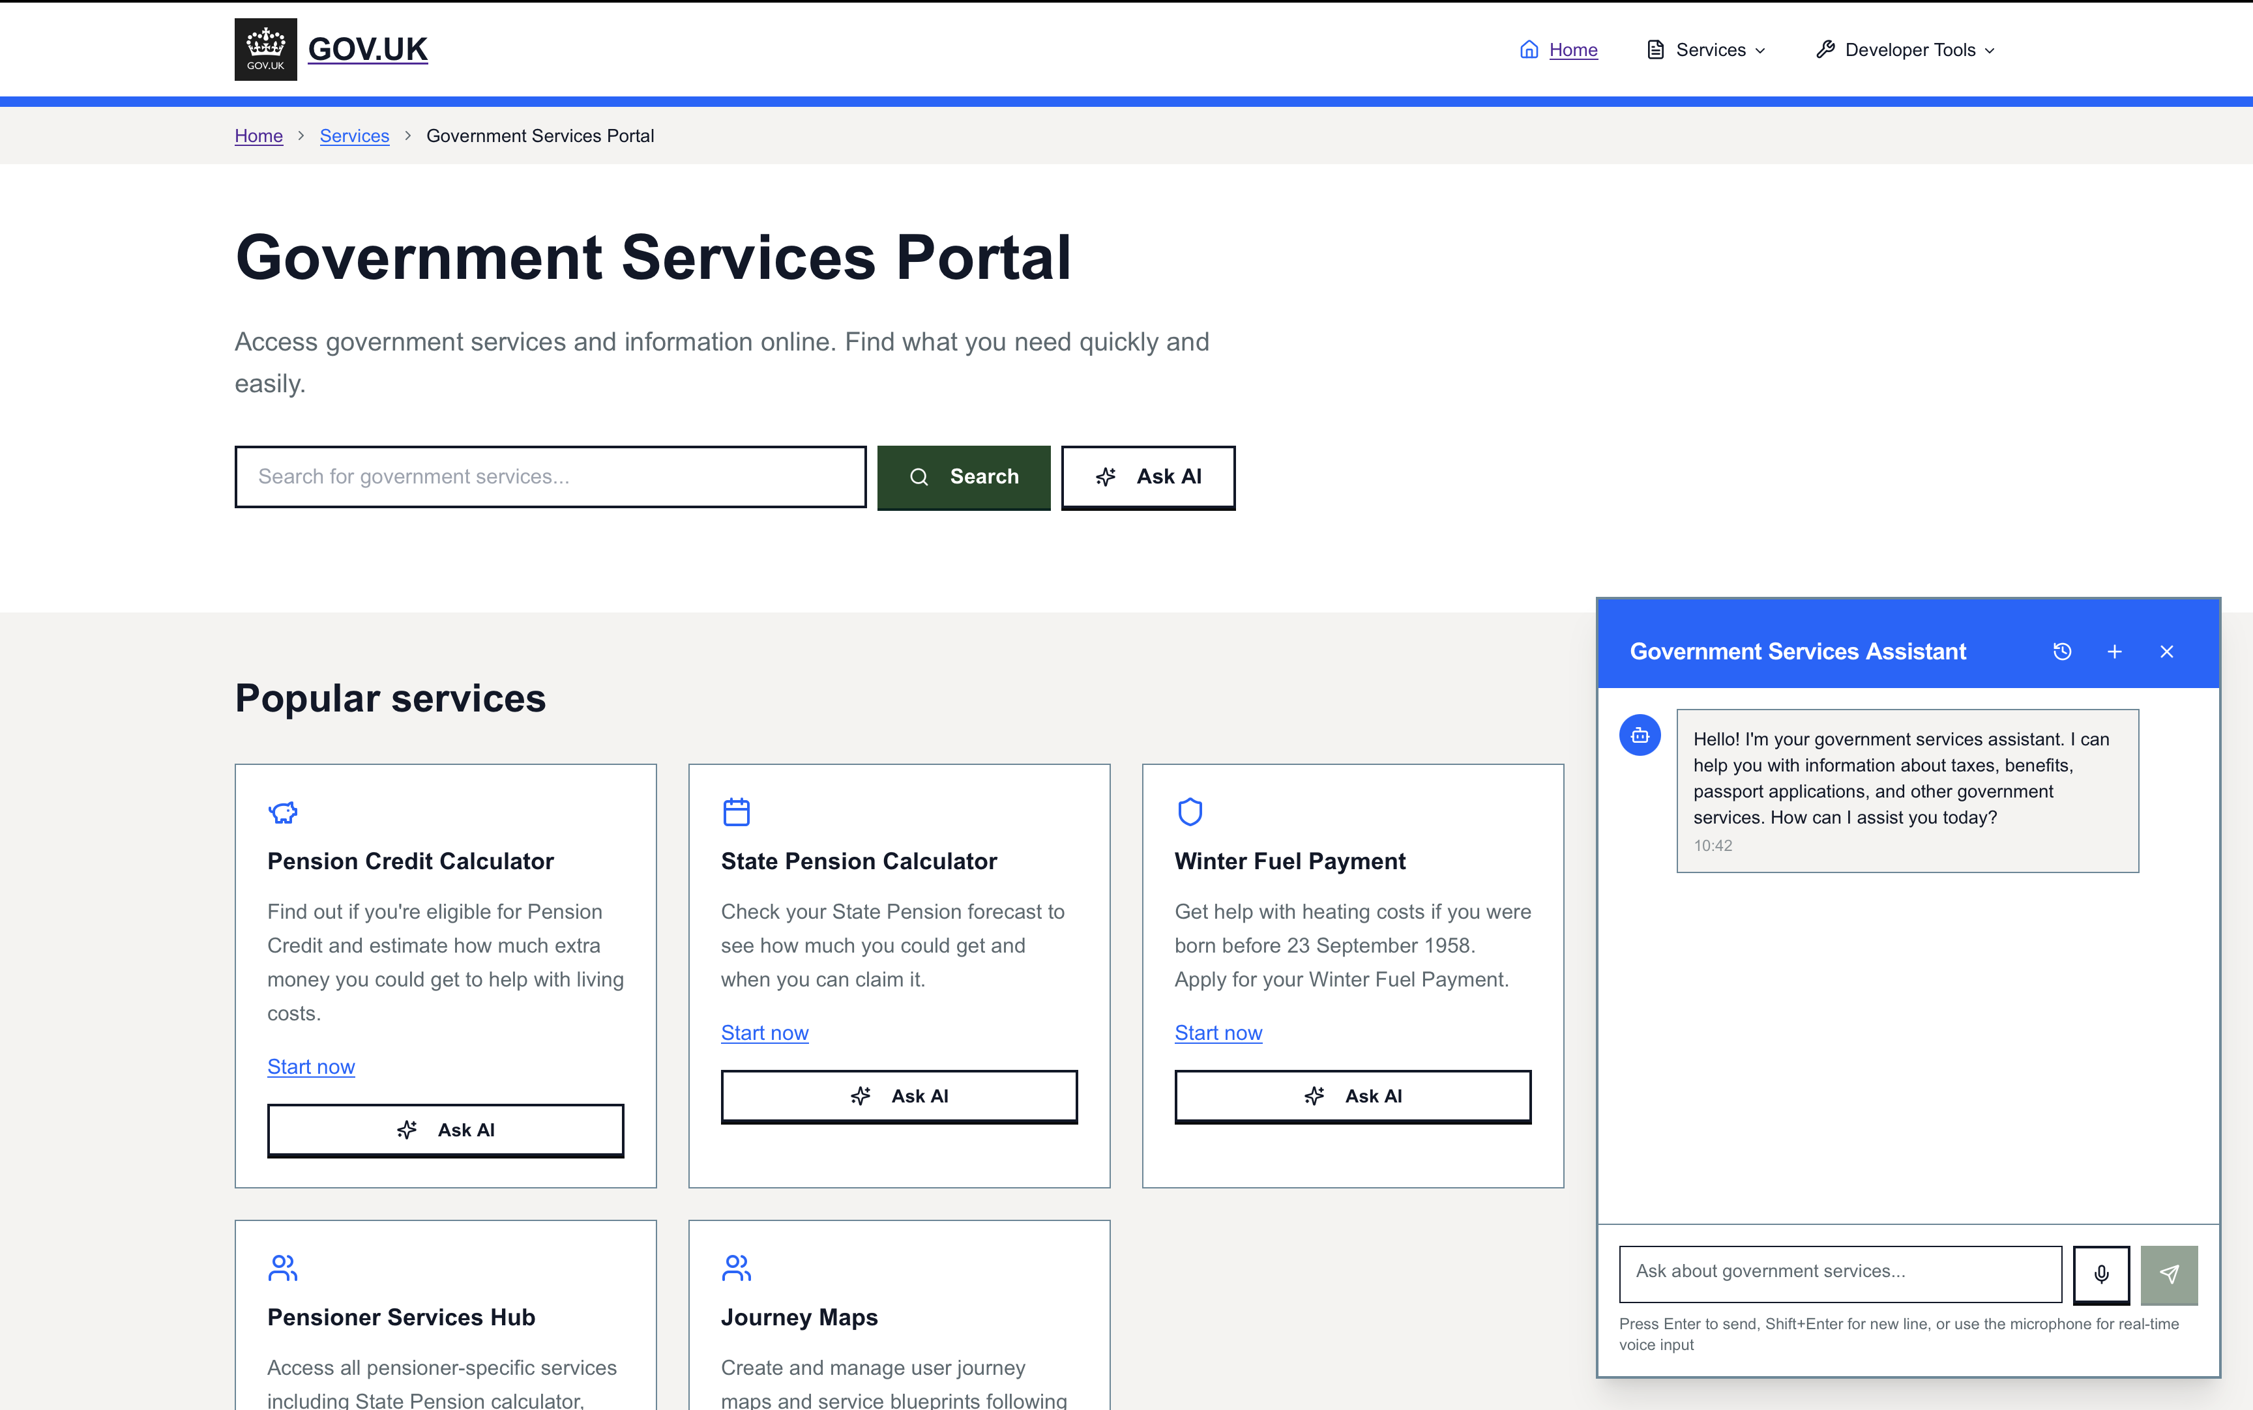The image size is (2253, 1410).
Task: Click the assistant bot avatar icon
Action: [x=1640, y=736]
